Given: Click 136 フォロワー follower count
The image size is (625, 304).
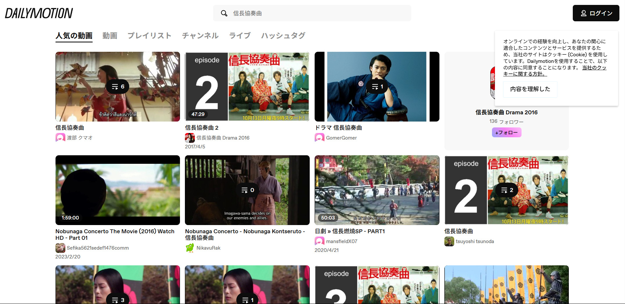Looking at the screenshot, I should [x=506, y=122].
